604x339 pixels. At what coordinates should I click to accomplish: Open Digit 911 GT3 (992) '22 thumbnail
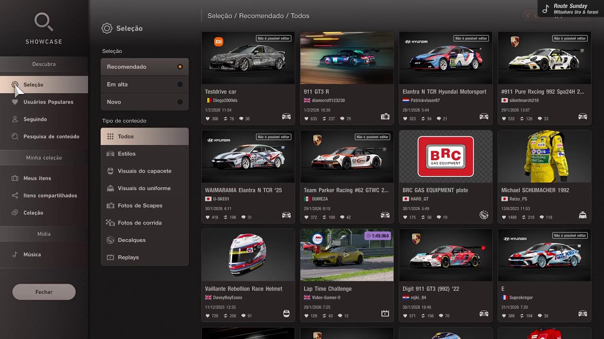point(445,255)
